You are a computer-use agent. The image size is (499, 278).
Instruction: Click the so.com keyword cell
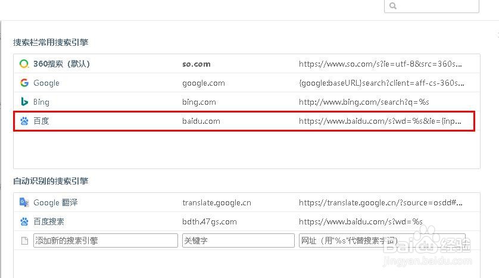point(197,64)
